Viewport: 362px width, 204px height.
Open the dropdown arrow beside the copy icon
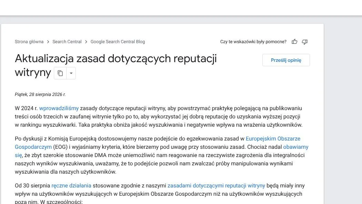tap(71, 73)
